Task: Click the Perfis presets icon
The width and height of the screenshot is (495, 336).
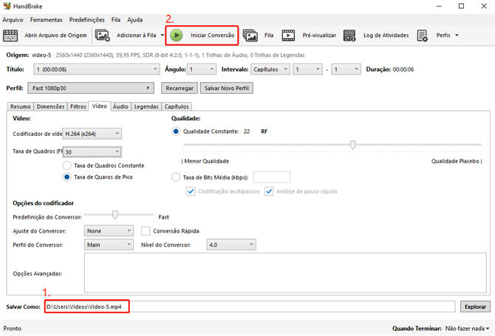Action: tap(423, 35)
